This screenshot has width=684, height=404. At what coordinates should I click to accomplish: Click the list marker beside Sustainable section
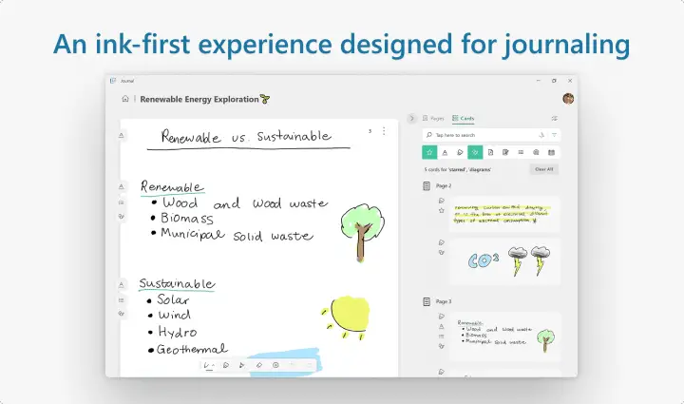pos(122,300)
